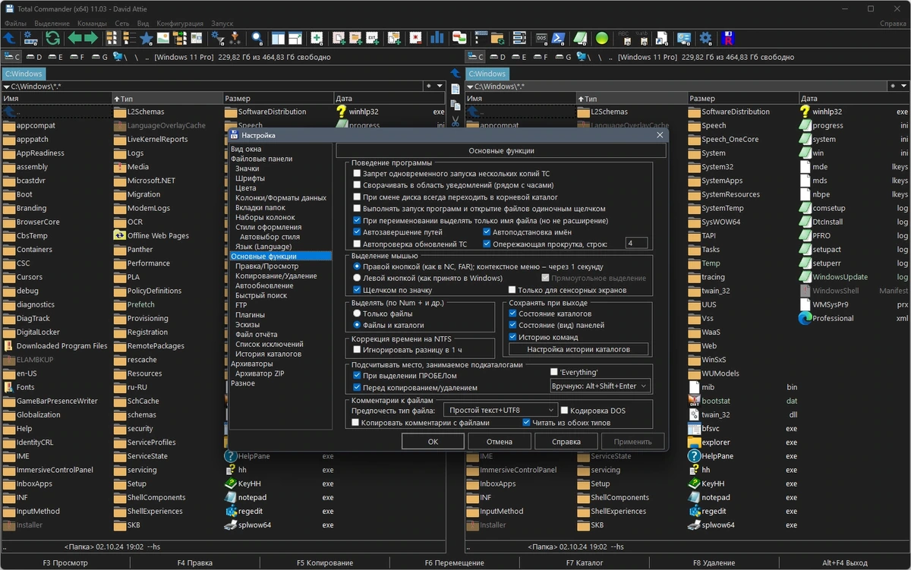Click the magnifying glass search icon

click(257, 38)
